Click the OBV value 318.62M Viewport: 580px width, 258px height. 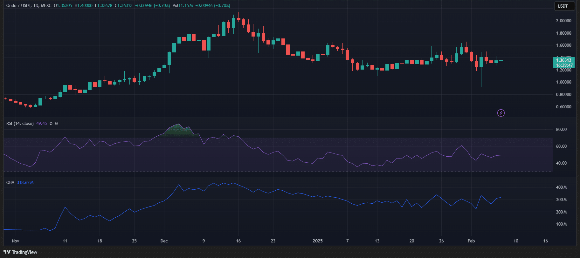25,182
